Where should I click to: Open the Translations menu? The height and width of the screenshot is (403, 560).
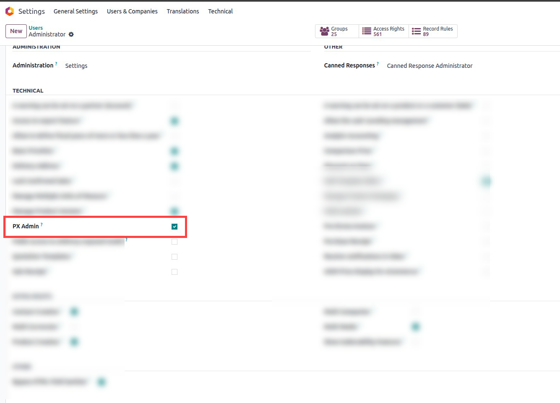[x=183, y=11]
